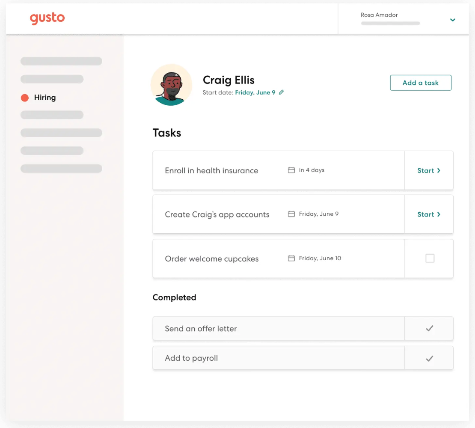Screen dimensions: 475x428
Task: Click the chevron after the first Start link
Action: coord(439,170)
